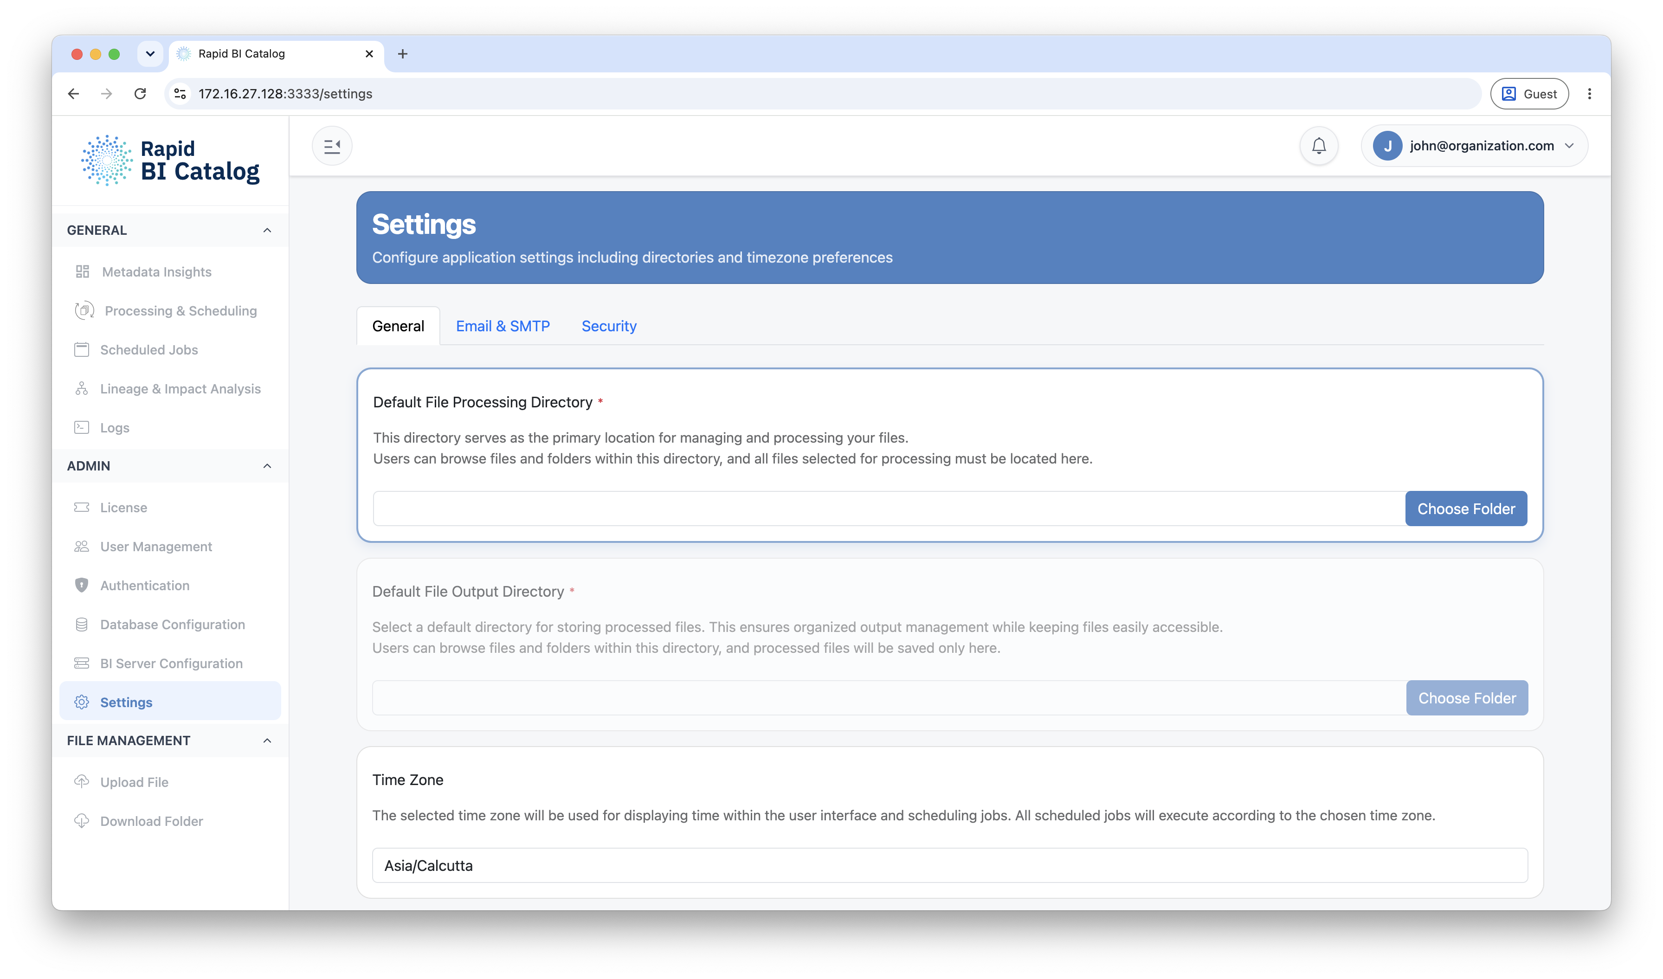Collapse the sidebar with the menu toggle icon
The image size is (1663, 979).
pyautogui.click(x=332, y=146)
